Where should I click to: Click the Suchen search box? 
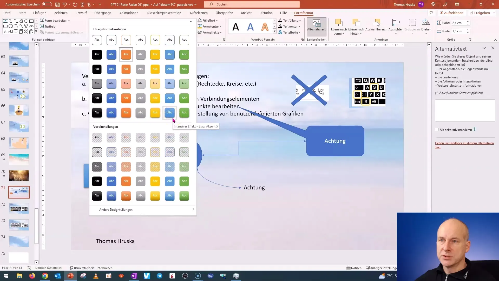[252, 4]
